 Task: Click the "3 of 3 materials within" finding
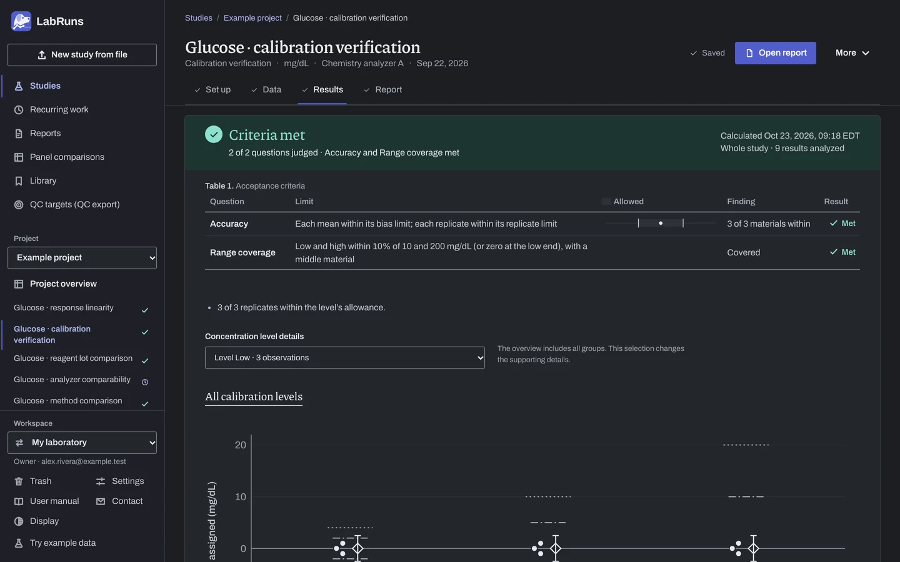pyautogui.click(x=769, y=224)
